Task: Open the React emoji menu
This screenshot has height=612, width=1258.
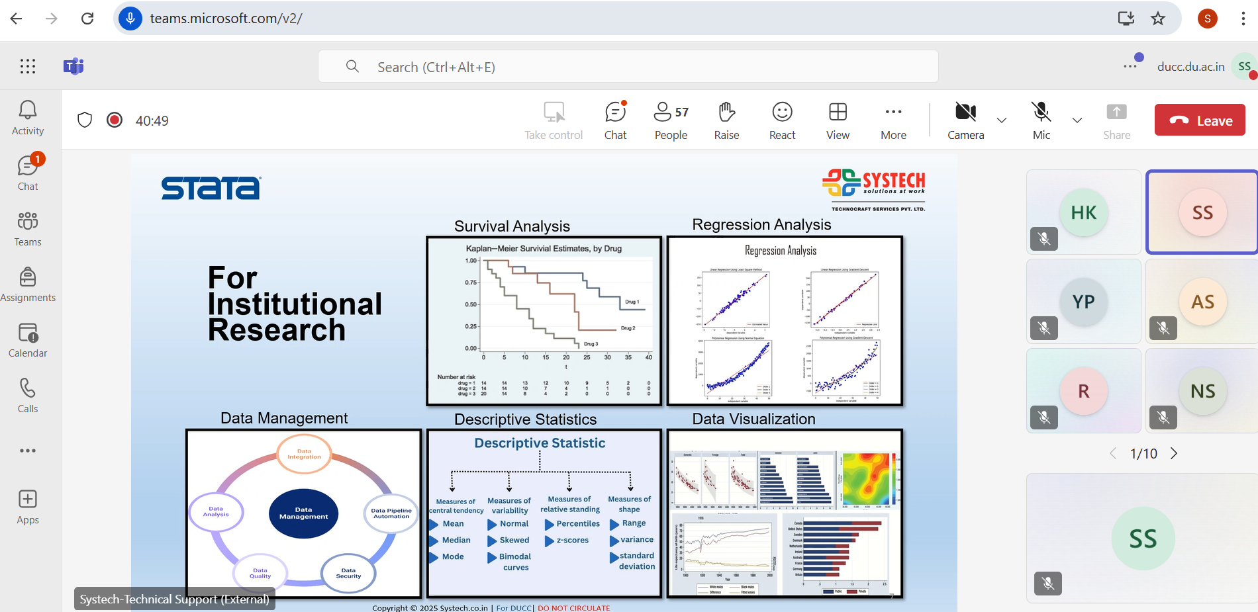Action: tap(782, 120)
